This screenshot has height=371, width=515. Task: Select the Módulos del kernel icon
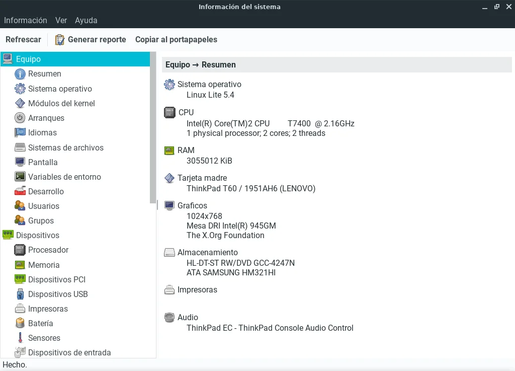pos(20,103)
